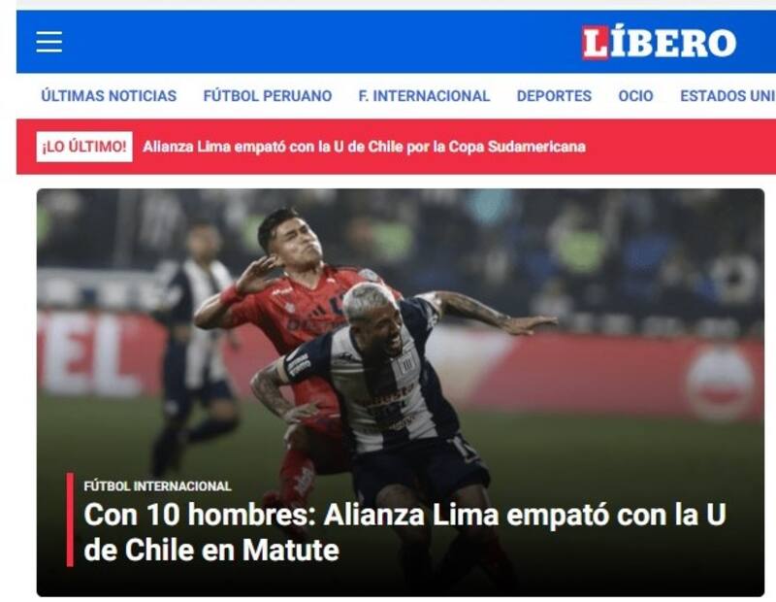776x602 pixels.
Task: Open the Estados Unidos section
Action: pos(727,95)
